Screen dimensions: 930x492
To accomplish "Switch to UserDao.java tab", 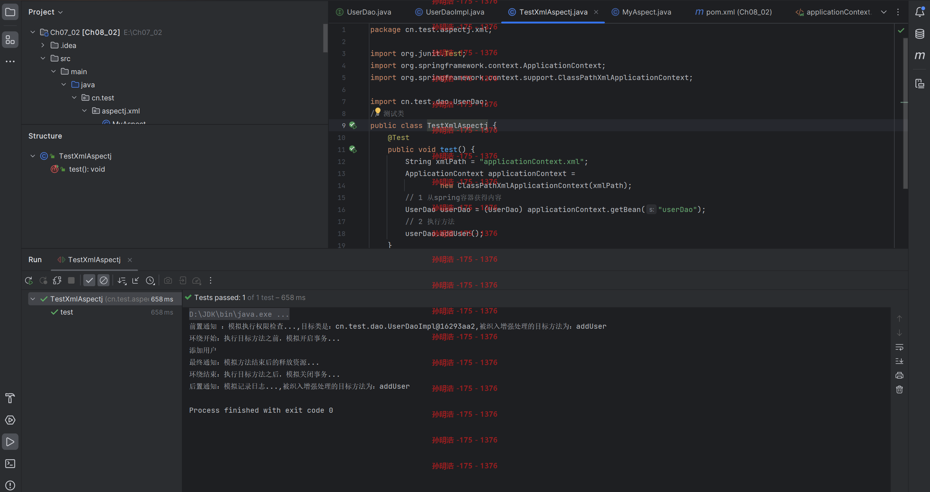I will tap(364, 12).
